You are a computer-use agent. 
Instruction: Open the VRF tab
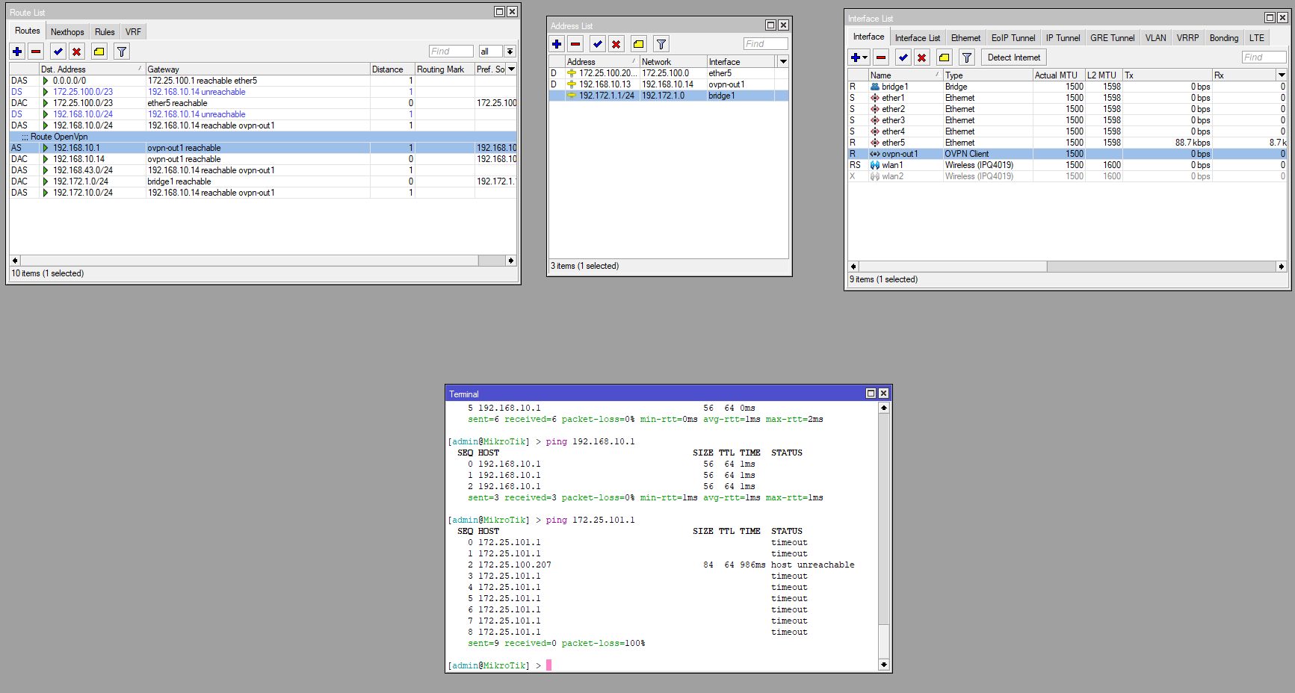[x=133, y=32]
